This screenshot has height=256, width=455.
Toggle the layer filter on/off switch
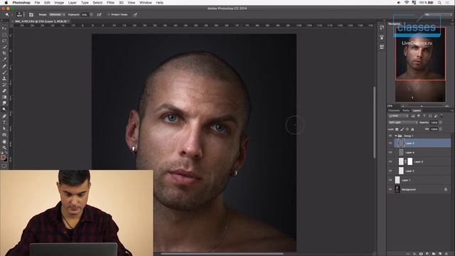[441, 115]
